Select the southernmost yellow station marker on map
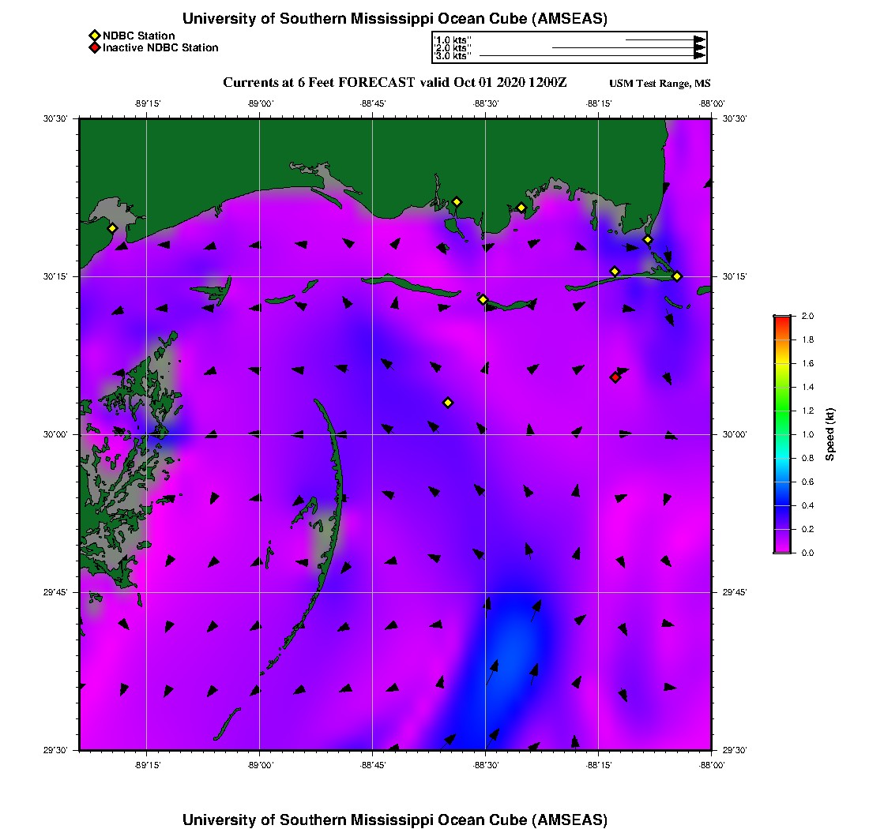The width and height of the screenshot is (869, 829). coord(448,403)
